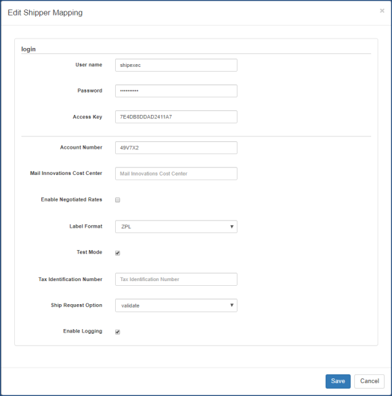Save the shipper mapping
Viewport: 392px width, 396px height.
pos(338,381)
